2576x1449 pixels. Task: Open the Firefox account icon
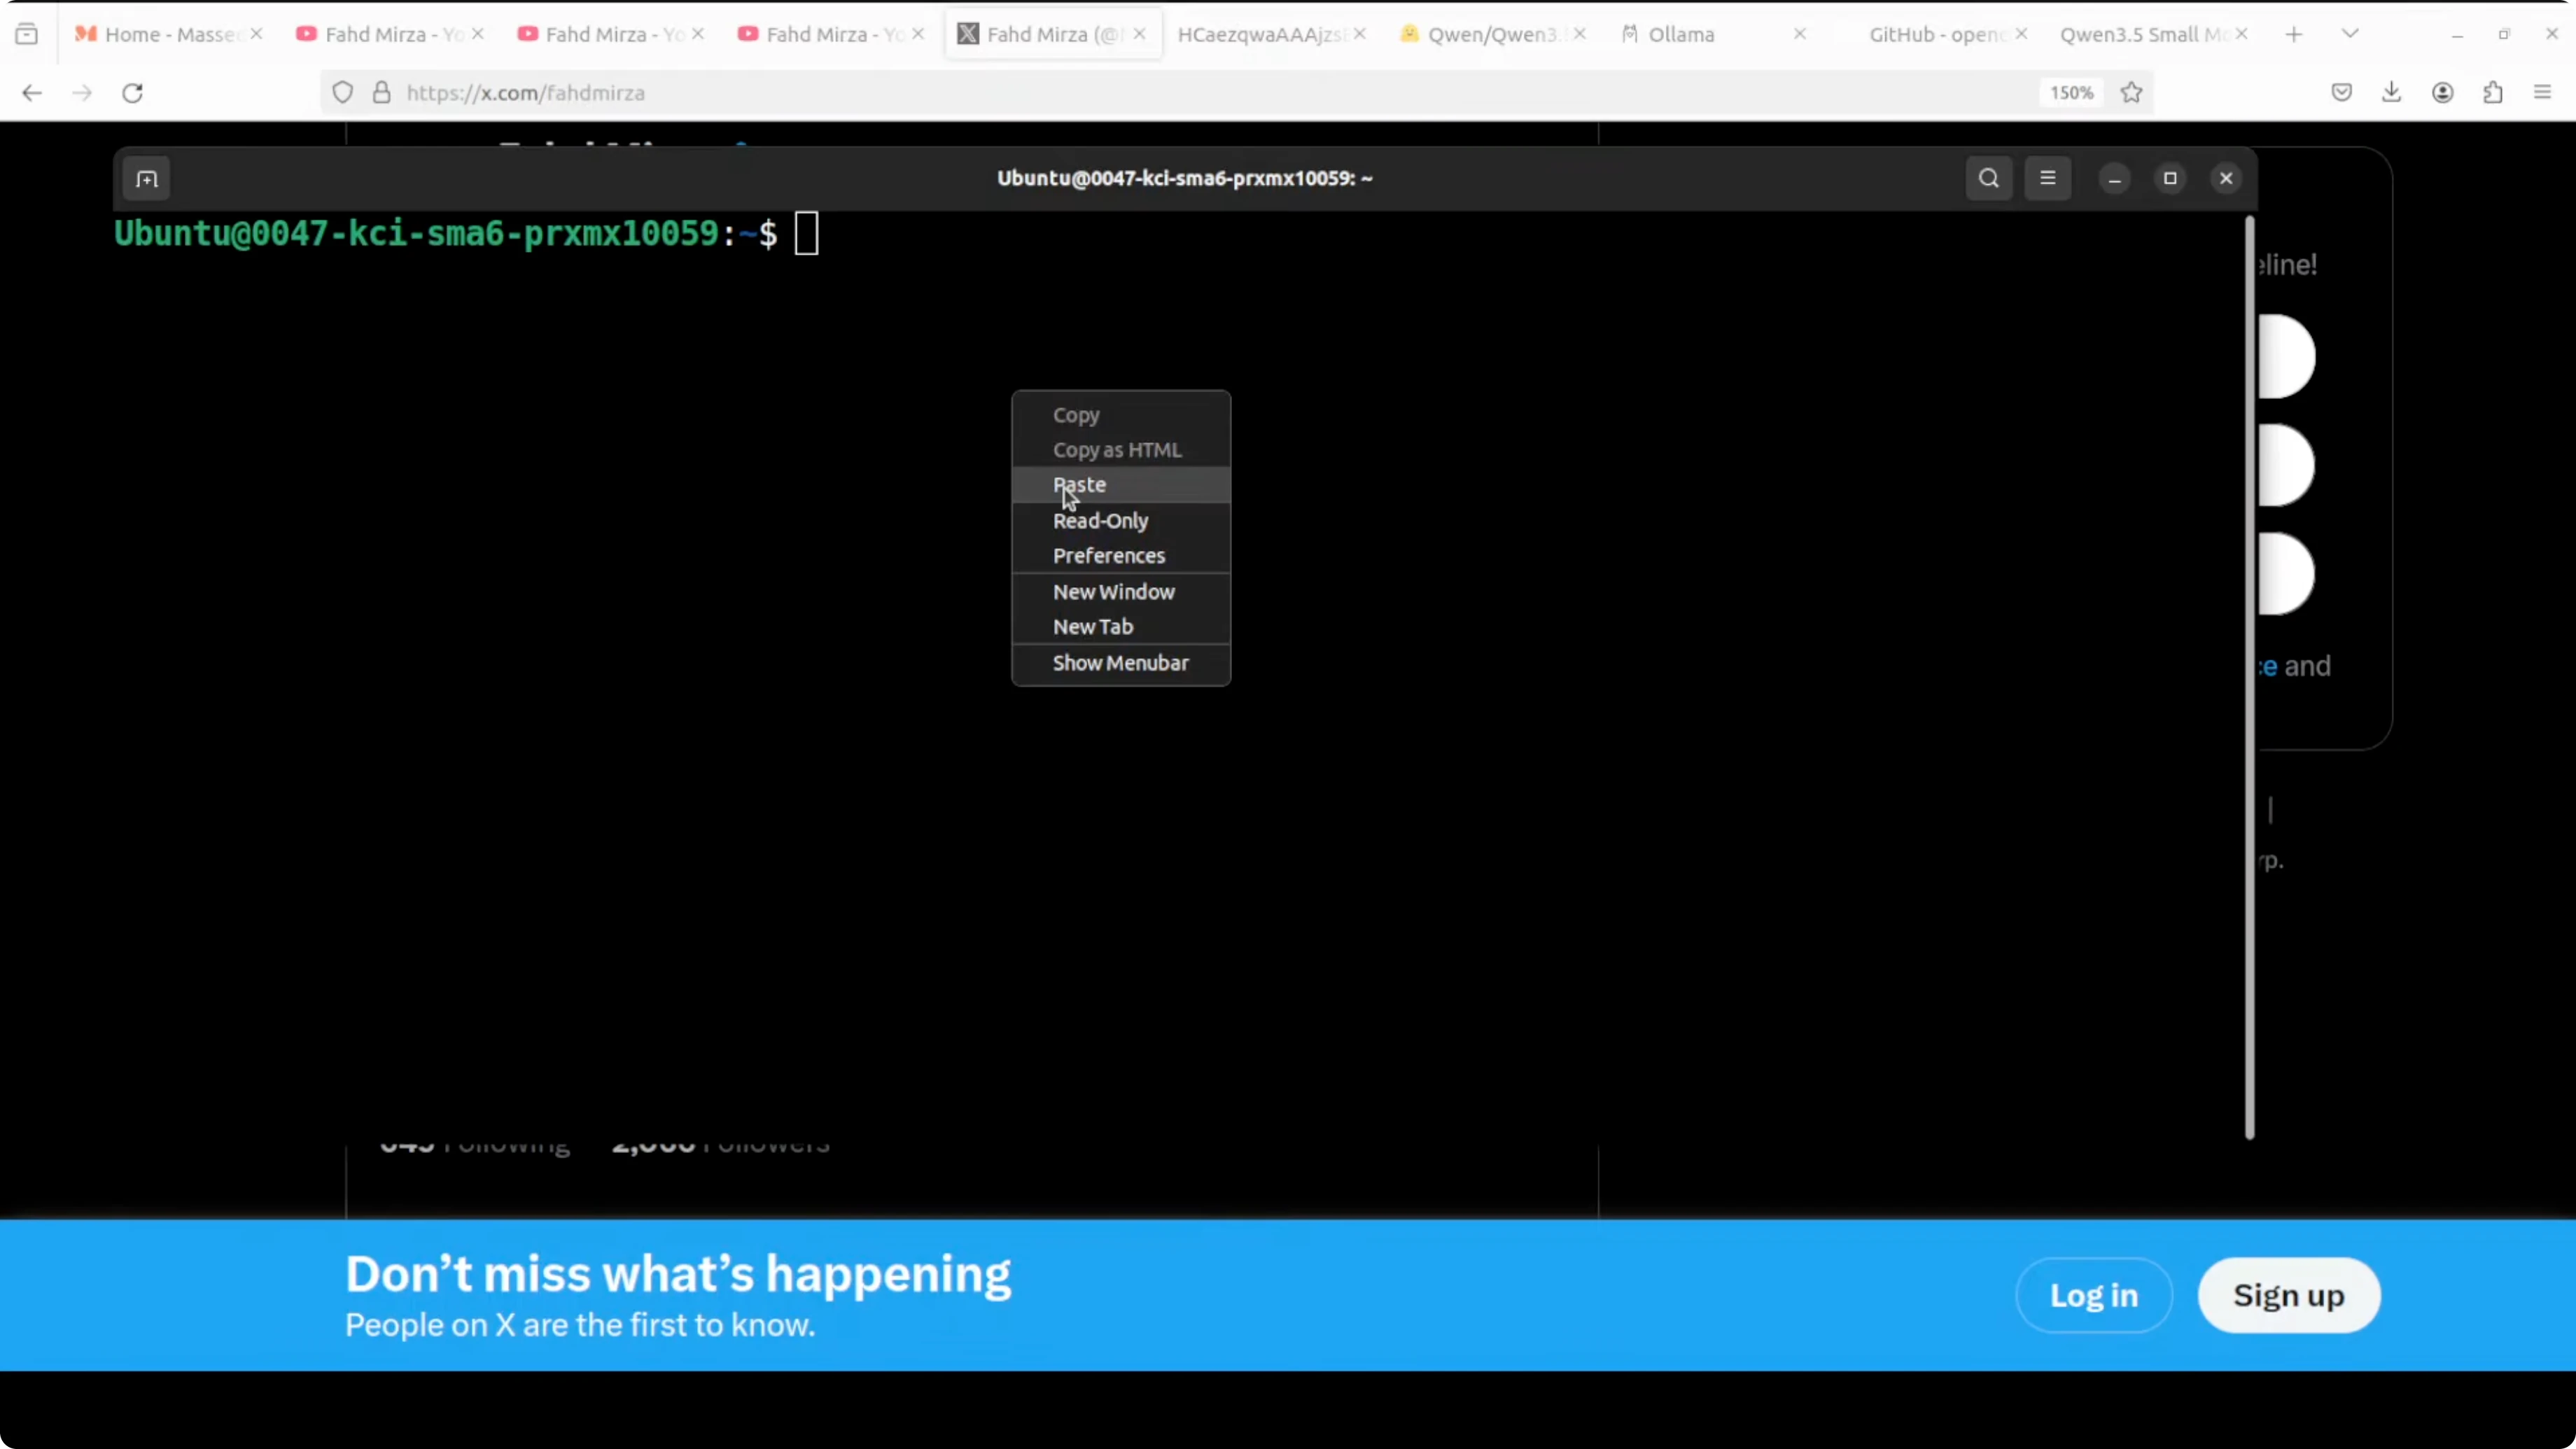(2443, 92)
